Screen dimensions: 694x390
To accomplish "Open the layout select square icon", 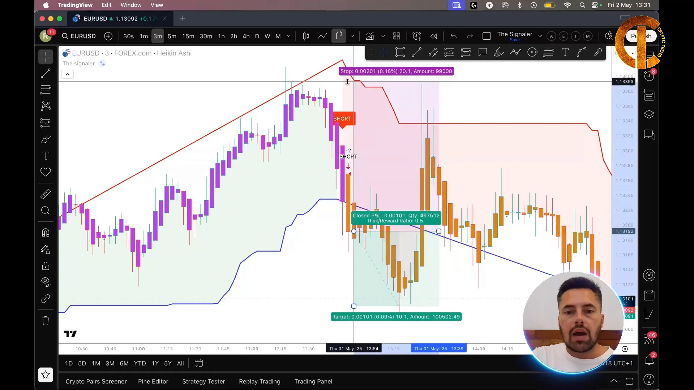I will [487, 36].
